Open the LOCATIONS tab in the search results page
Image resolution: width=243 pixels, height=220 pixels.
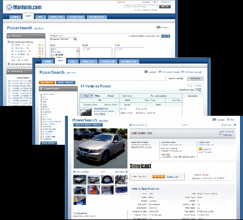pyautogui.click(x=108, y=61)
